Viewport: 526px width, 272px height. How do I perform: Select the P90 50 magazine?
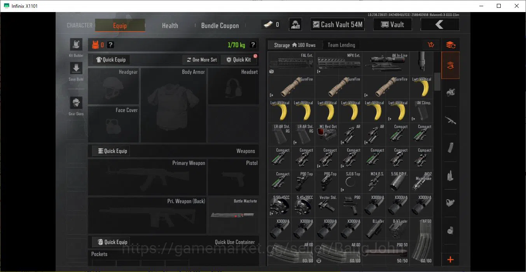coord(386,253)
